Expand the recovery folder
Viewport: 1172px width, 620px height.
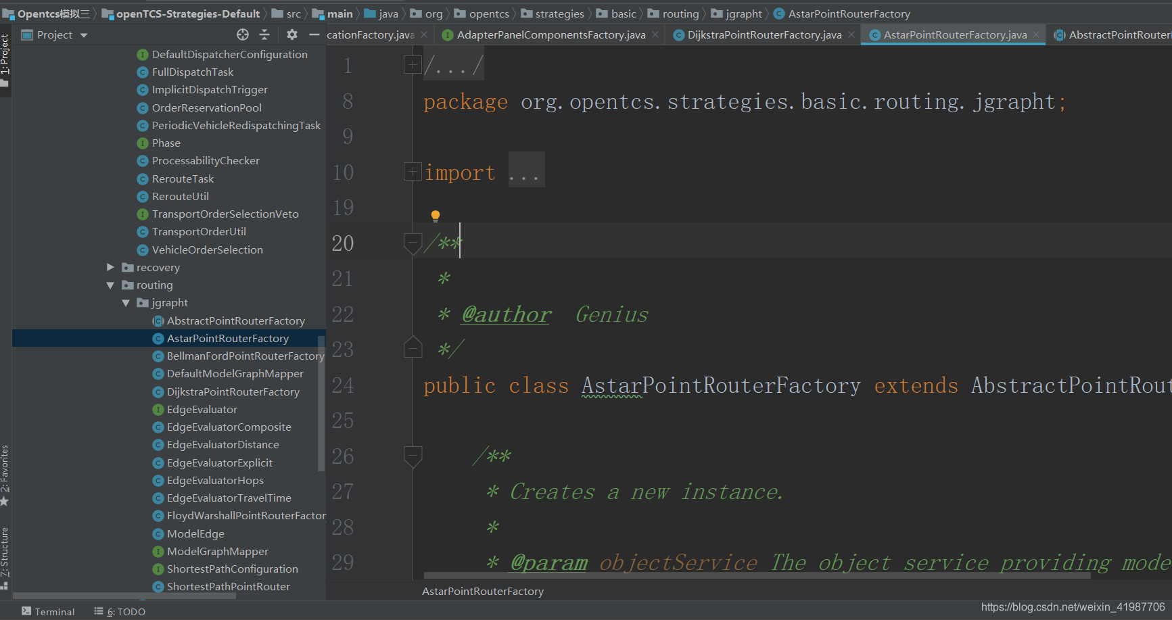coord(111,268)
